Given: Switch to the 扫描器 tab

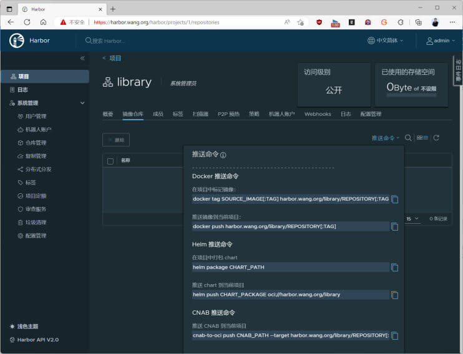Looking at the screenshot, I should (x=200, y=114).
